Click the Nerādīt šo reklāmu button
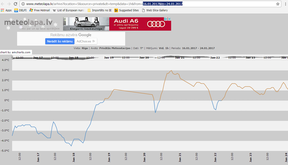Image resolution: width=288 pixels, height=165 pixels. click(x=60, y=41)
